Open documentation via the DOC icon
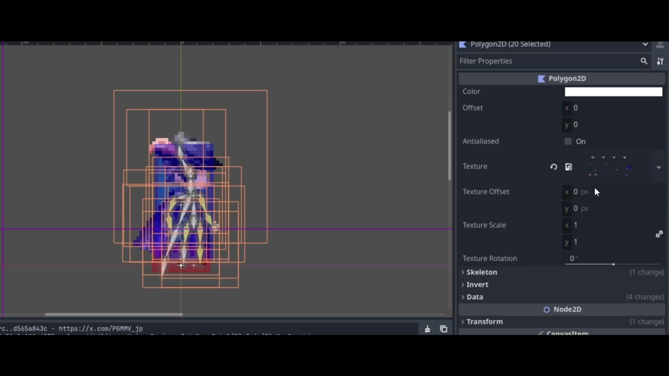669x376 pixels. pyautogui.click(x=660, y=45)
